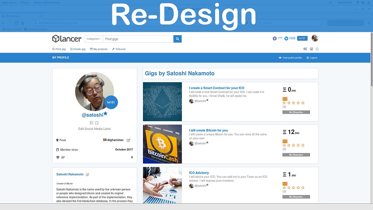Open the user avatar menu in header
This screenshot has width=373, height=210.
click(315, 38)
